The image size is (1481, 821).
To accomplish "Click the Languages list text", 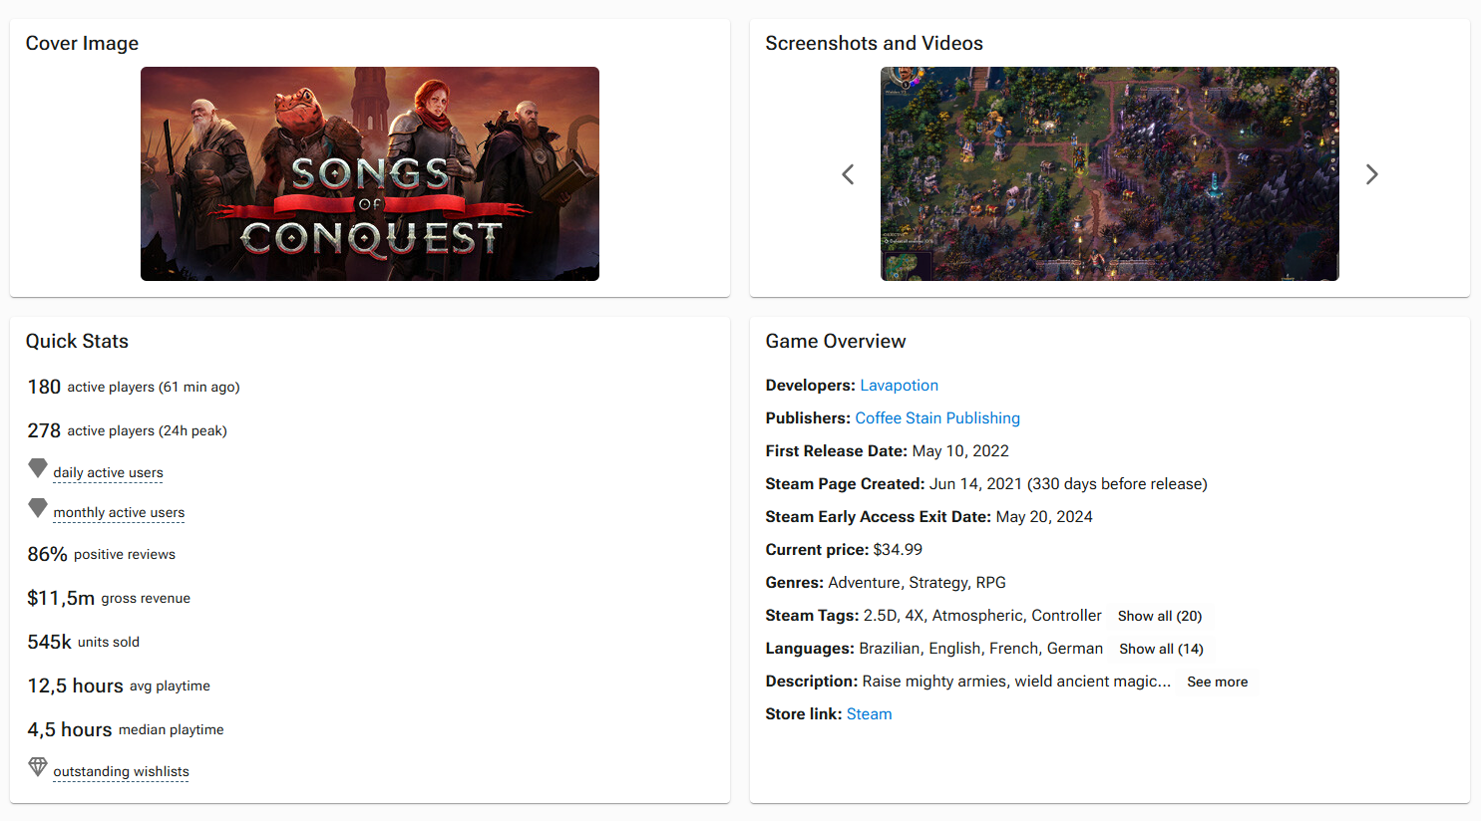I will click(981, 649).
